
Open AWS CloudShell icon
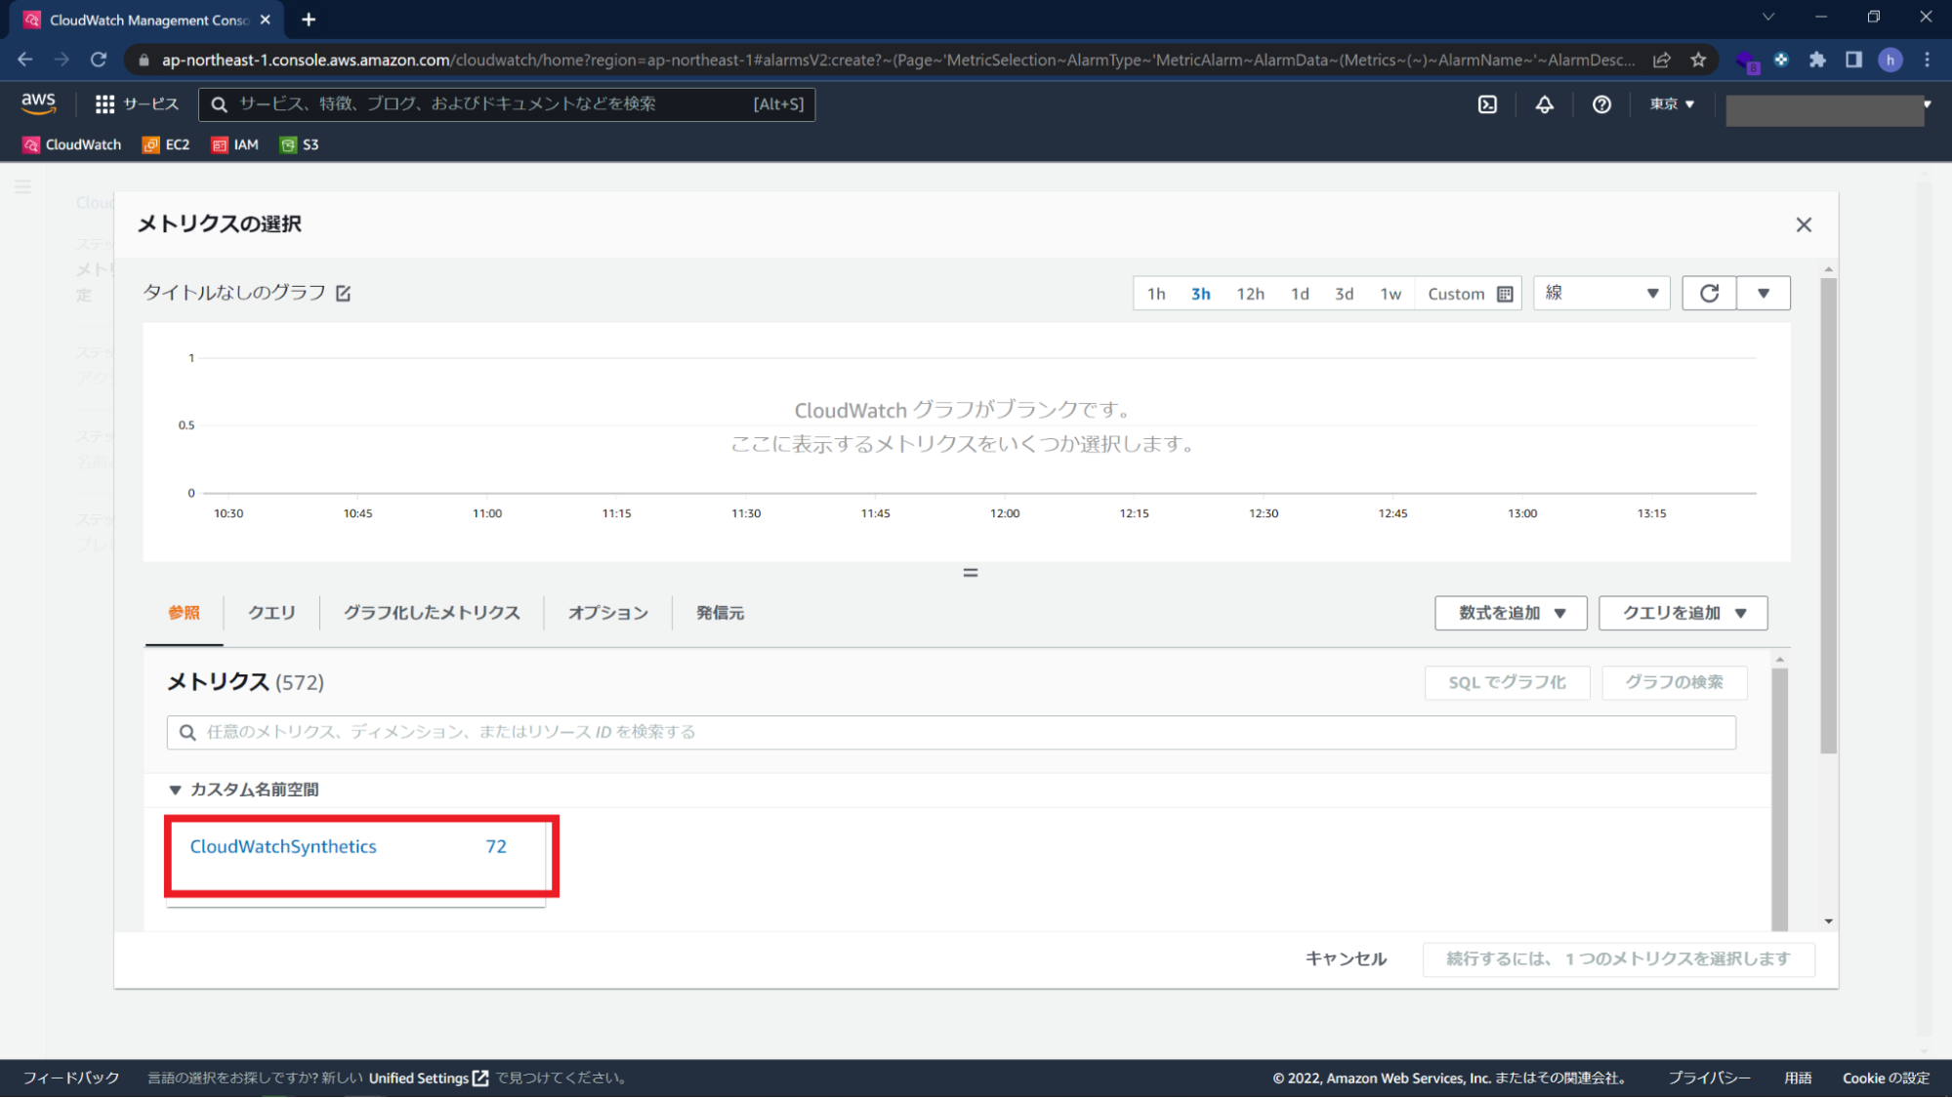(1487, 104)
